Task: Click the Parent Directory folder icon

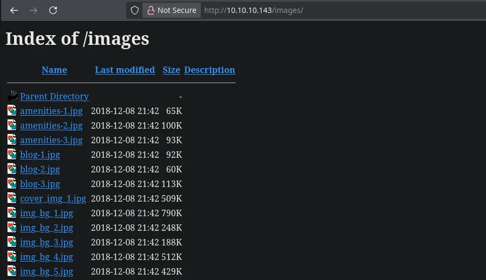Action: pos(12,96)
